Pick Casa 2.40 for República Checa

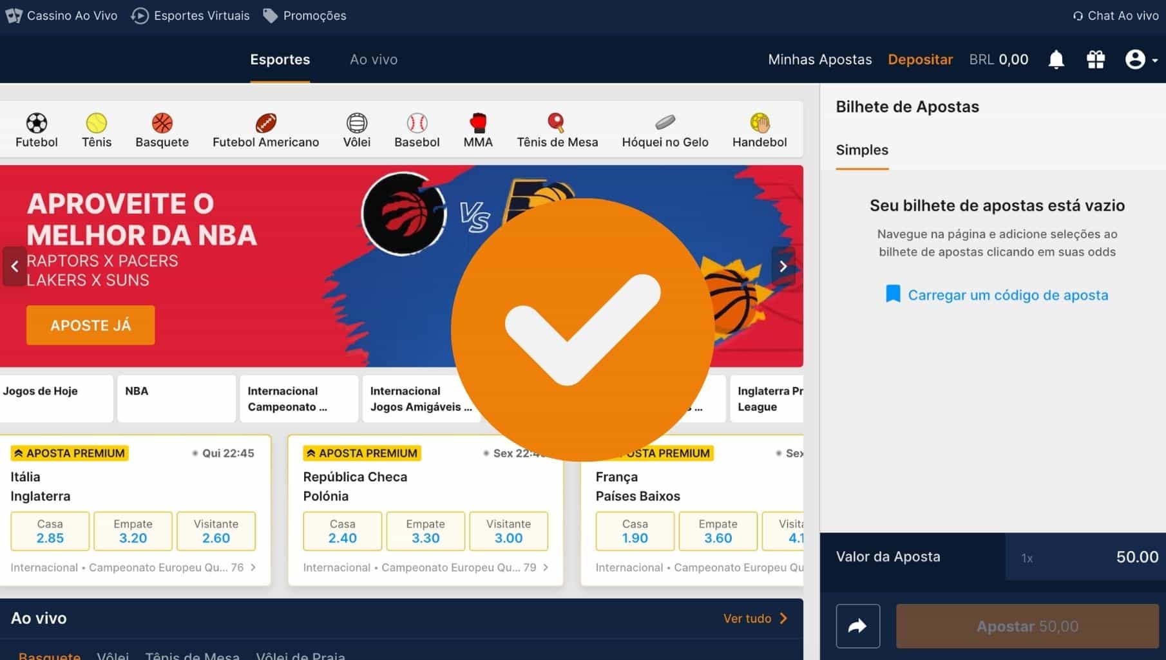pos(342,531)
